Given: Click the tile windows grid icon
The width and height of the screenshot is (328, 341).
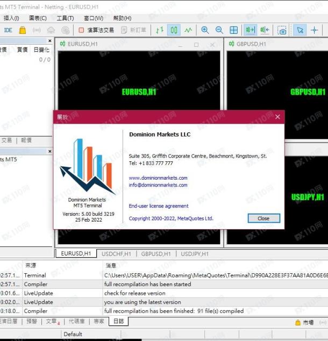Looking at the screenshot, I should click(x=233, y=30).
